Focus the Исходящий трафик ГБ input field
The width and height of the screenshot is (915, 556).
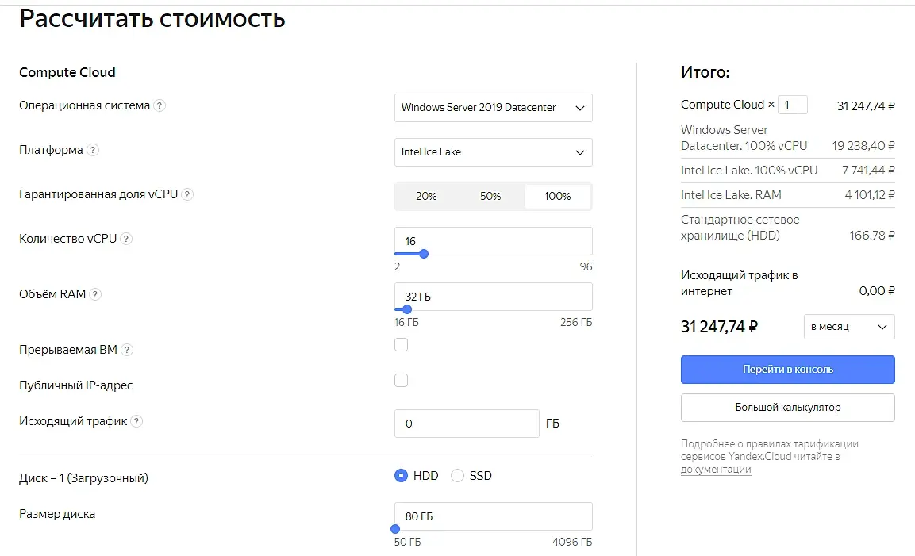(x=467, y=424)
